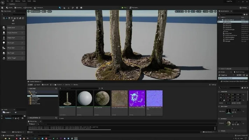Open the Lit view mode dropdown
The width and height of the screenshot is (249, 140).
coord(44,12)
